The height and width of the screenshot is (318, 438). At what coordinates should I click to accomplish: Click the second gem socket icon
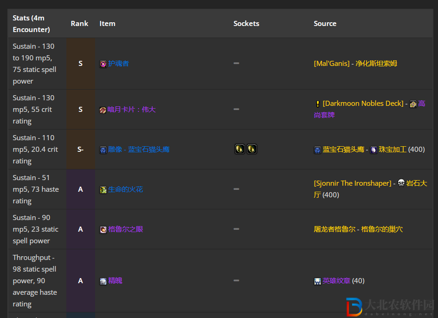click(251, 149)
